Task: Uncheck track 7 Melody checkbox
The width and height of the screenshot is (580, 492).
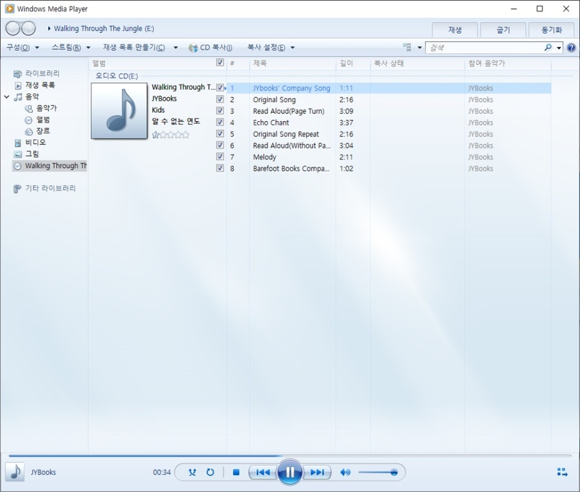Action: [220, 156]
